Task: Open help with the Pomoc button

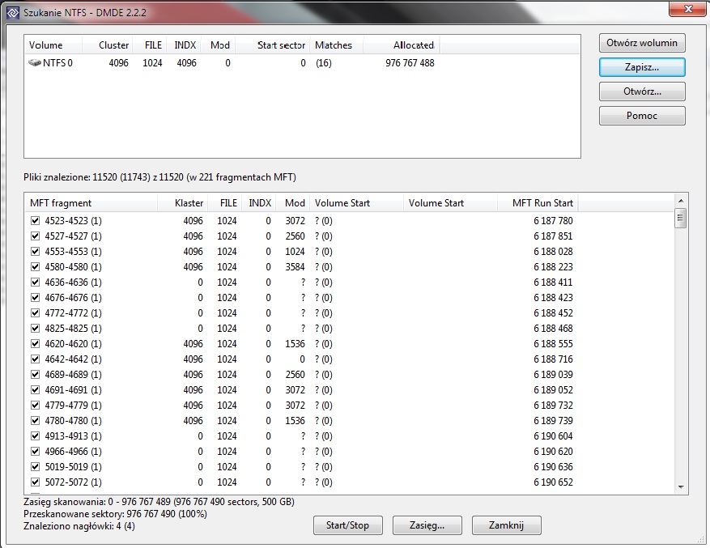Action: 642,116
